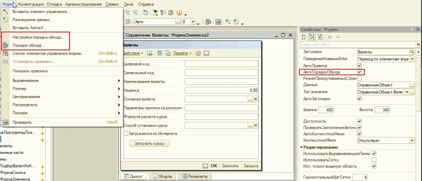Click ellipsis button of Авто font field
Viewport: 422px width, 181px height.
pos(178,22)
